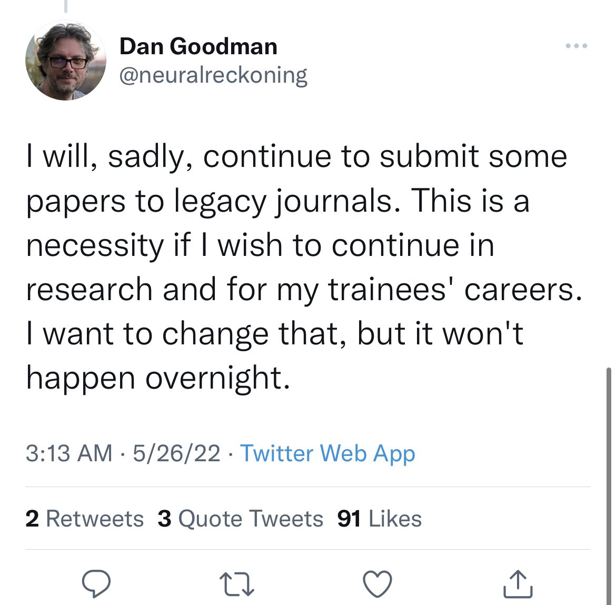Click the vertical scrollbar on right edge

pos(610,474)
